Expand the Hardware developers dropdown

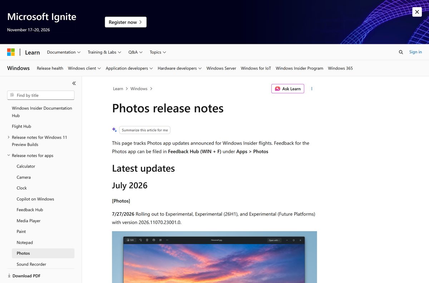(x=179, y=68)
